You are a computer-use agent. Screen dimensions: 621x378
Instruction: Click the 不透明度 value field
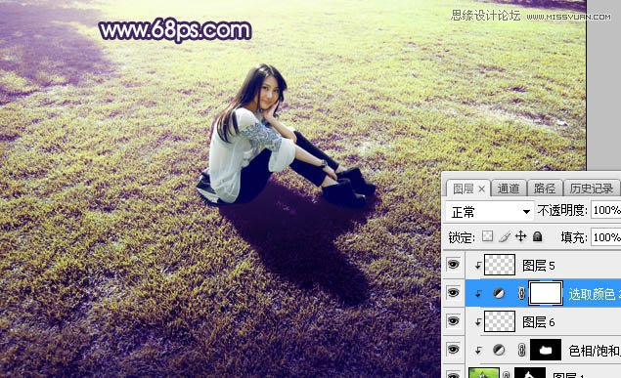606,210
